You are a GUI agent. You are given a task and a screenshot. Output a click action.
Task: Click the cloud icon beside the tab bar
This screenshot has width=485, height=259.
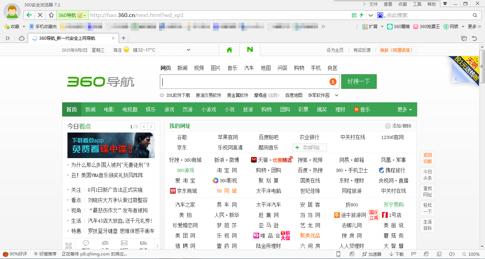pyautogui.click(x=22, y=38)
